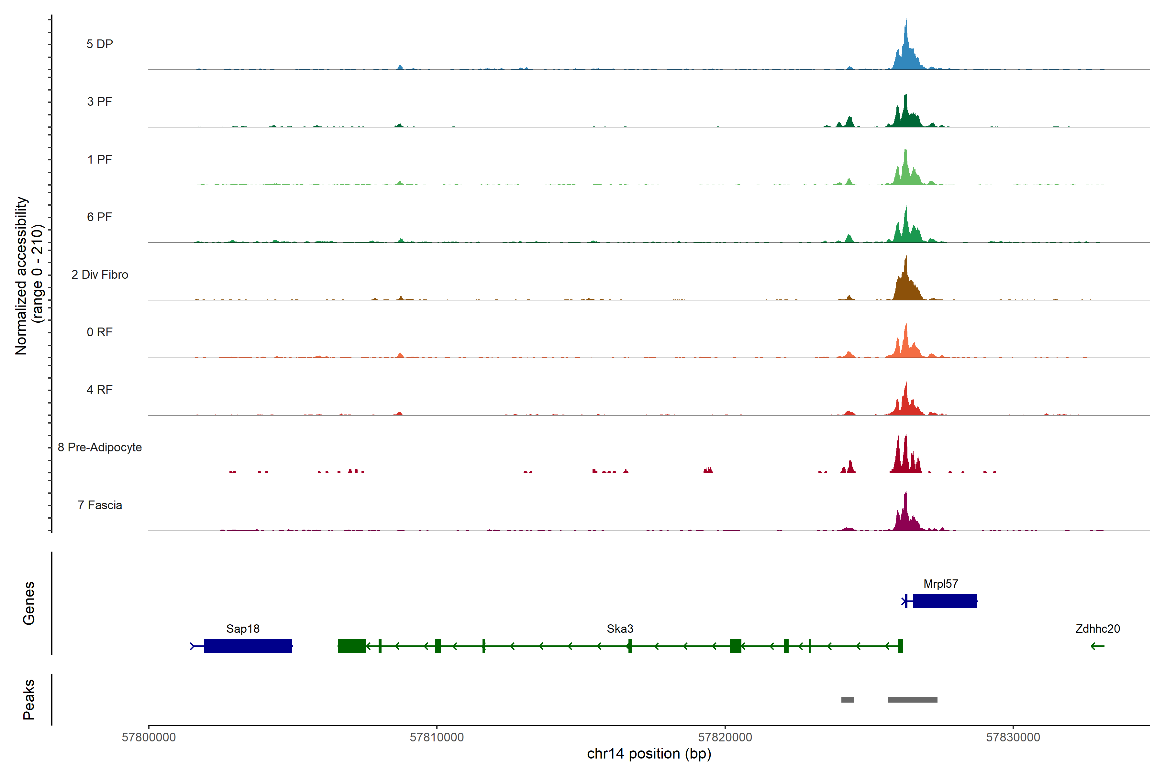Click the 3 PF track label

pyautogui.click(x=100, y=102)
